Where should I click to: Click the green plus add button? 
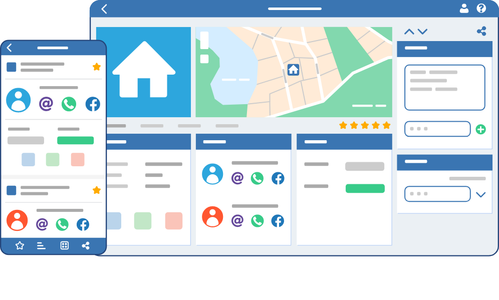[x=480, y=130]
